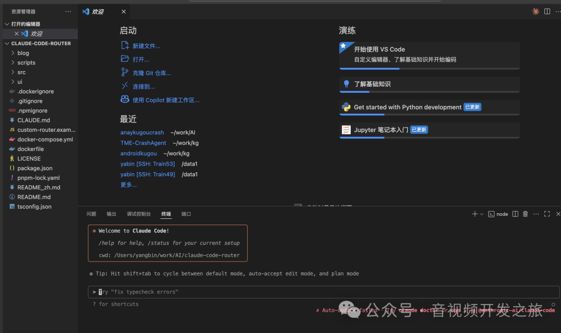This screenshot has height=333, width=561.
Task: Close 欢迎 in the open editors list
Action: click(17, 34)
